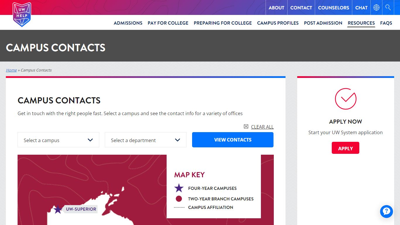
Task: Click the Clear All link
Action: tap(262, 127)
